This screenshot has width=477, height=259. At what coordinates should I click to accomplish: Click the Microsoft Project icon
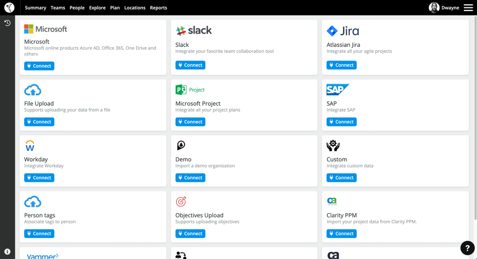pyautogui.click(x=181, y=89)
